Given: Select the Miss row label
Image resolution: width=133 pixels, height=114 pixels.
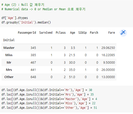Looking at the screenshot, I should 9,55.
